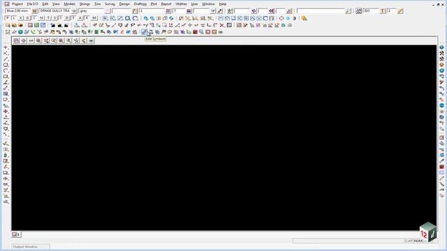Click the red X delete icon in strings toolbar

pos(222,25)
